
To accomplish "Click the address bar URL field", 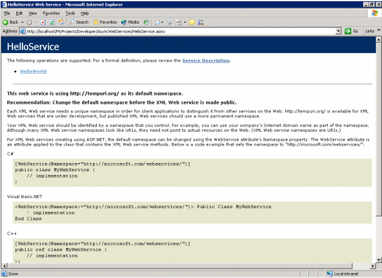I will (x=181, y=31).
